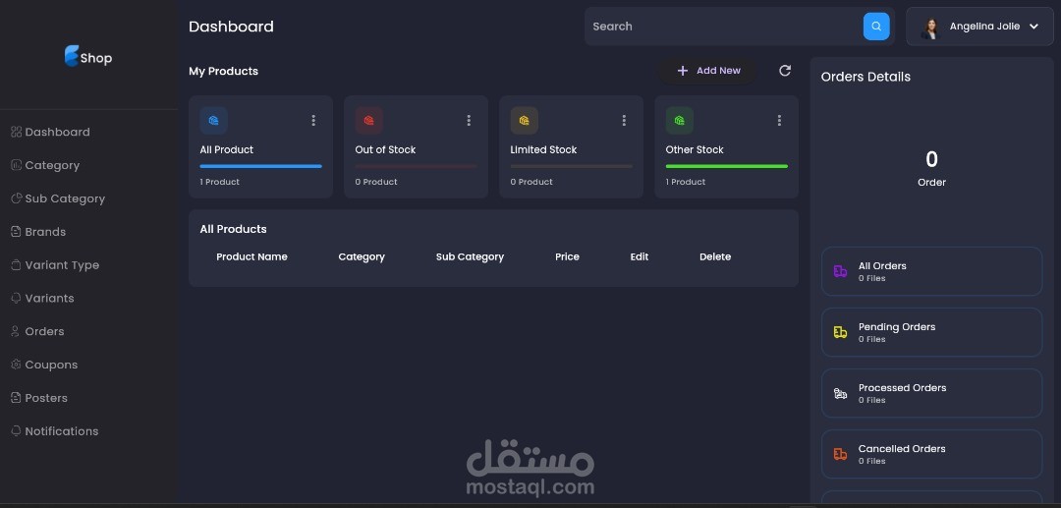Click the red Out of Stock icon

[368, 121]
